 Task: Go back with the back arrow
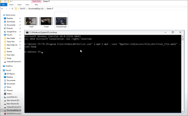point(2,9)
